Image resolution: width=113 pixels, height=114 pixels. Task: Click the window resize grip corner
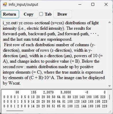pyautogui.click(x=110, y=112)
